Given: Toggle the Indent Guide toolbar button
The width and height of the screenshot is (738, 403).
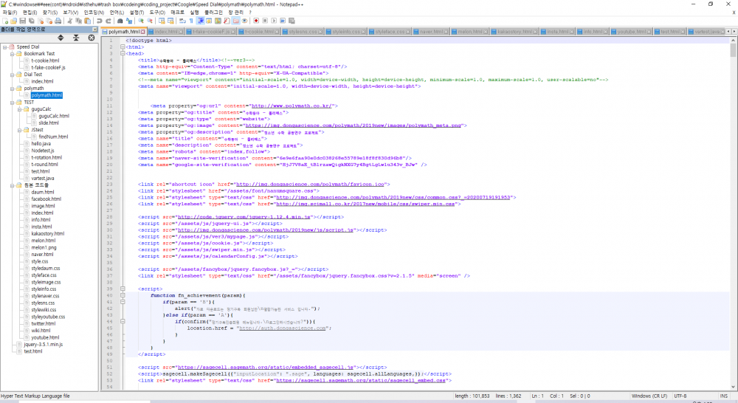Looking at the screenshot, I should pos(201,21).
